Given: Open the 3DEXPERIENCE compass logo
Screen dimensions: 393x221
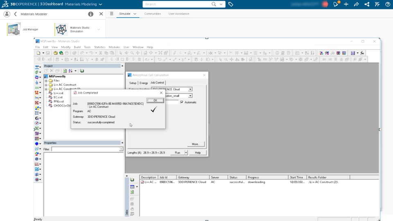Looking at the screenshot, I should [5, 4].
